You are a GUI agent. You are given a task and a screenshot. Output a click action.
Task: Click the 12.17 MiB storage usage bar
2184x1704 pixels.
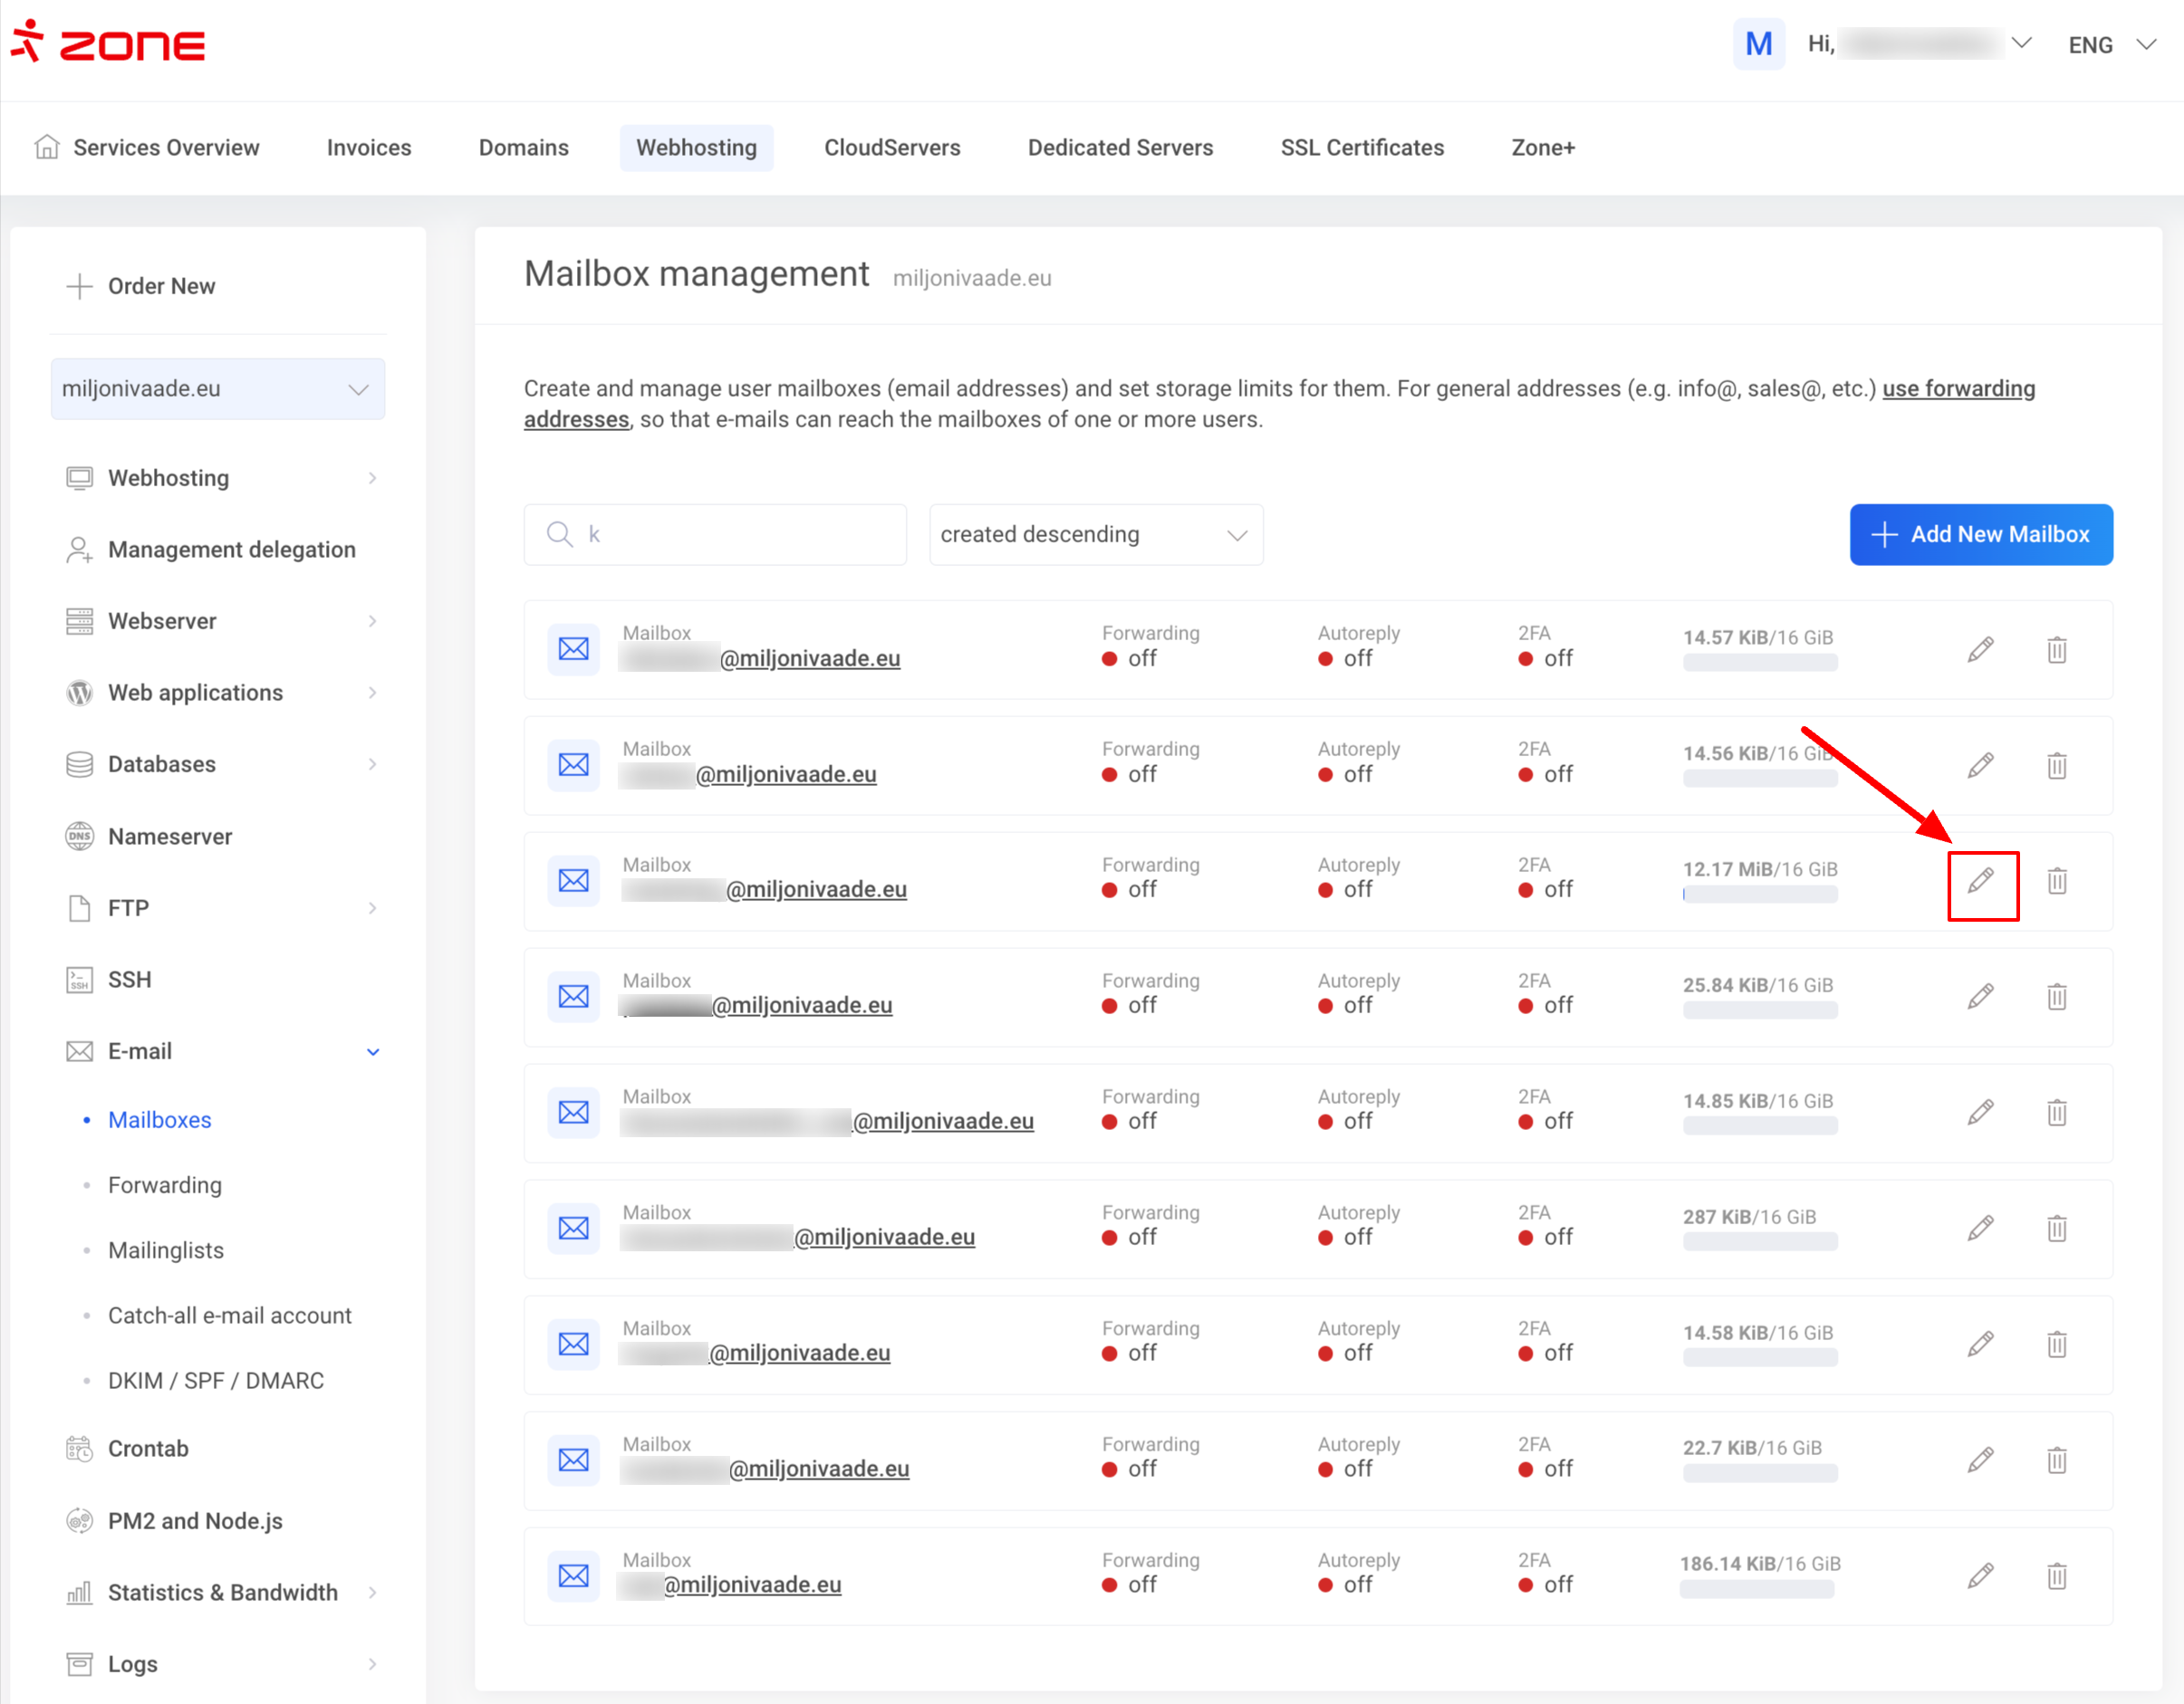pyautogui.click(x=1759, y=895)
